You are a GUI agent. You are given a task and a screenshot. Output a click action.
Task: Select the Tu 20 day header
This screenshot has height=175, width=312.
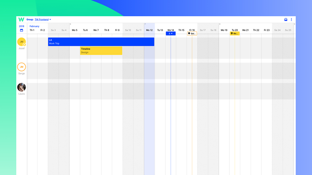pos(235,30)
